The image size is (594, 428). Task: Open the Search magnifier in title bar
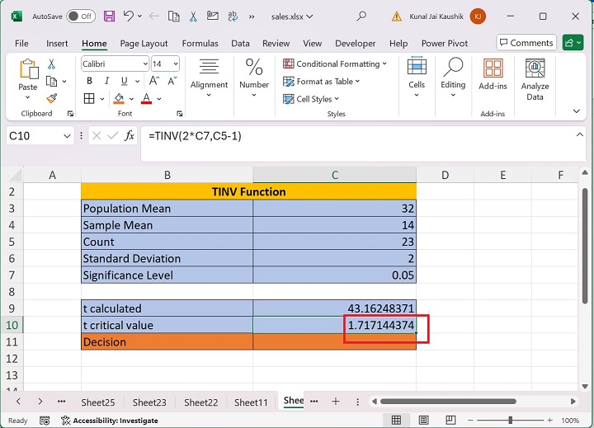point(361,16)
